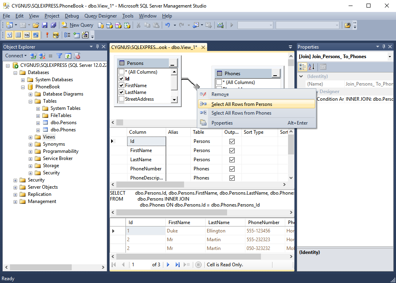This screenshot has height=283, width=396.
Task: Open the Tools menu
Action: pos(128,16)
